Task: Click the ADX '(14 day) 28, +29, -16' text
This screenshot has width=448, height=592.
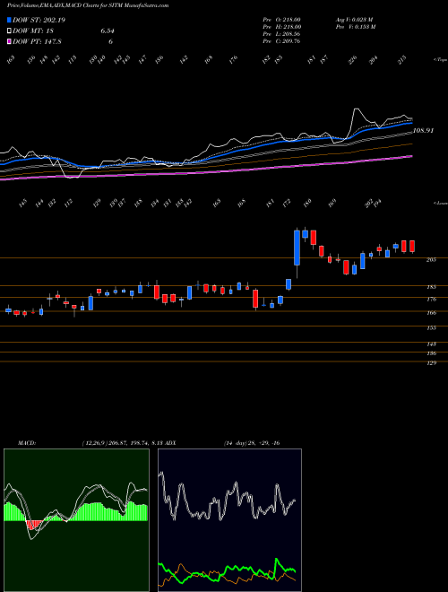Action: [252, 443]
